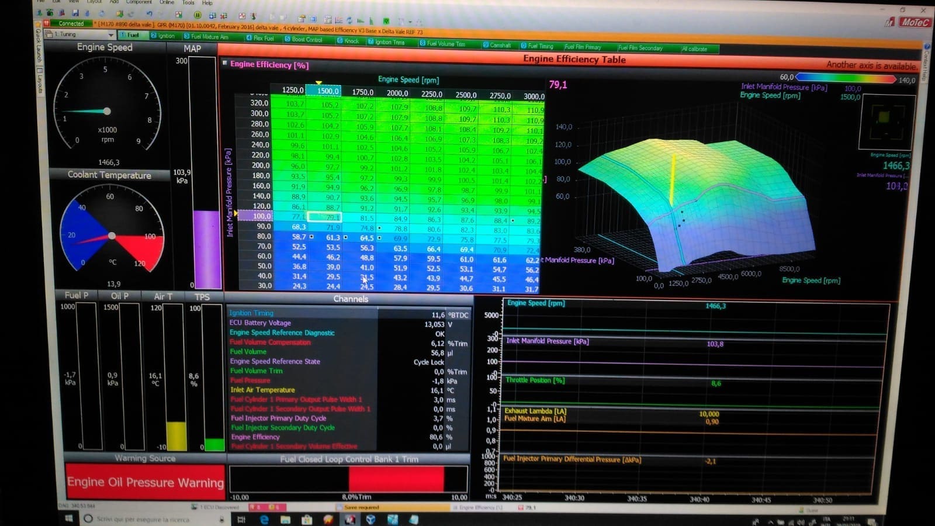Select the Ignition Timing channel row
The image size is (935, 526).
pyautogui.click(x=348, y=313)
